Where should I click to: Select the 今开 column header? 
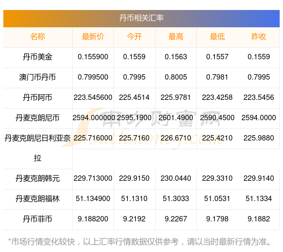(x=134, y=37)
